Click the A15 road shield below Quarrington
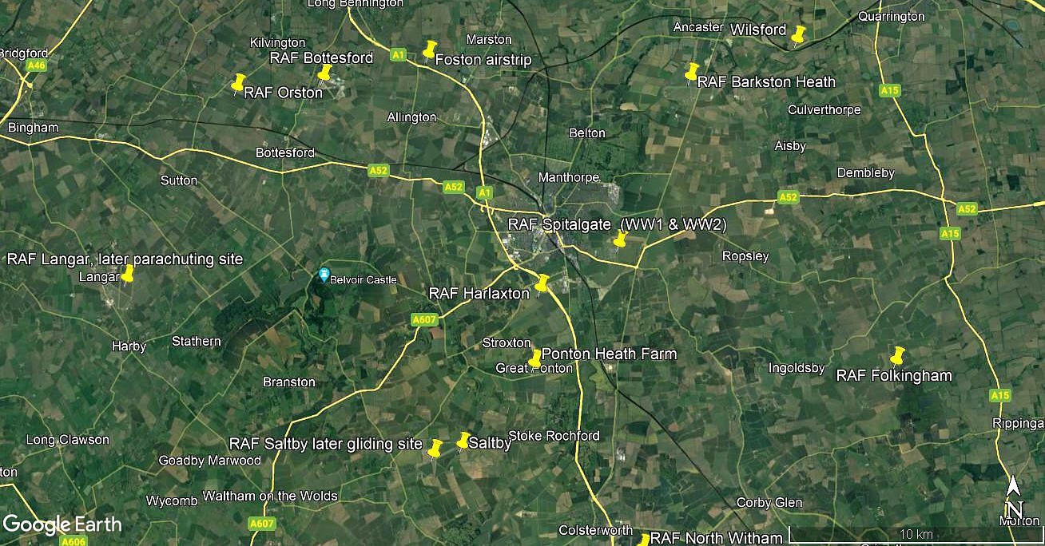The image size is (1045, 546). [890, 91]
